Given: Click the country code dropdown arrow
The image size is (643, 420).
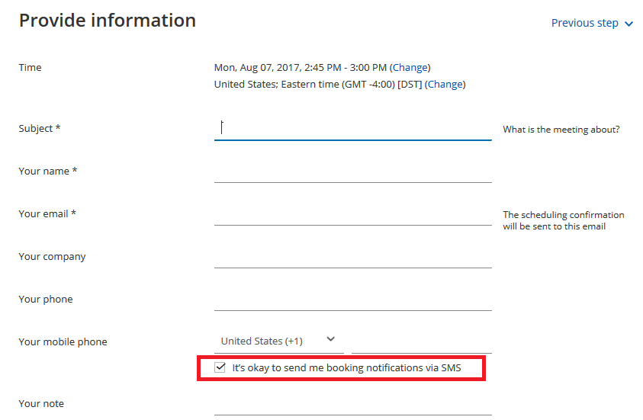Looking at the screenshot, I should tap(330, 339).
